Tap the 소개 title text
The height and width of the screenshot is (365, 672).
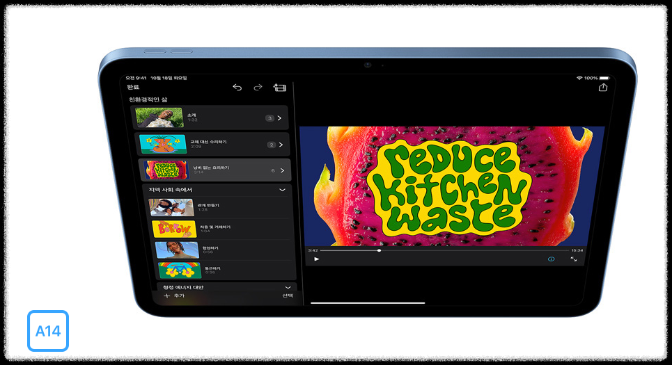(192, 115)
